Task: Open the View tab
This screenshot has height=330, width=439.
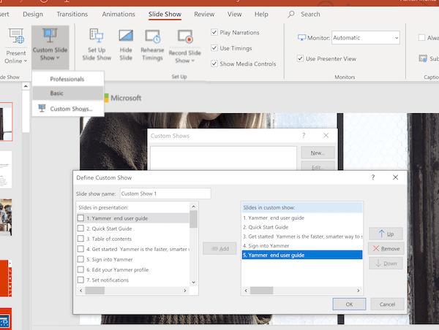Action: click(234, 14)
